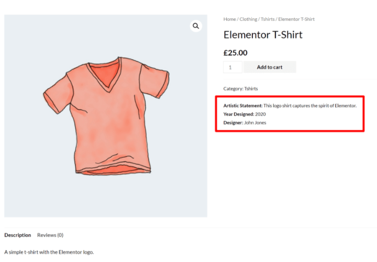Click the Year Designed label

238,114
